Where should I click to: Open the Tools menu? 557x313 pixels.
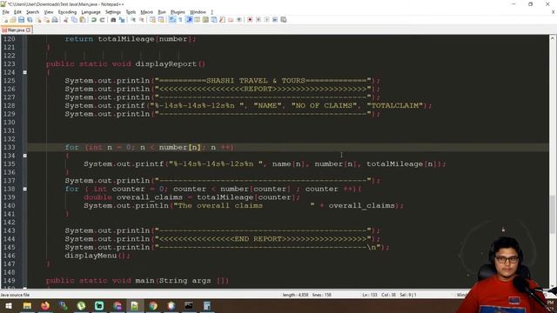click(x=131, y=12)
